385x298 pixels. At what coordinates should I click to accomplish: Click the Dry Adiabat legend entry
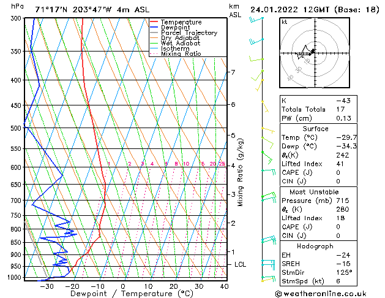[180, 38]
